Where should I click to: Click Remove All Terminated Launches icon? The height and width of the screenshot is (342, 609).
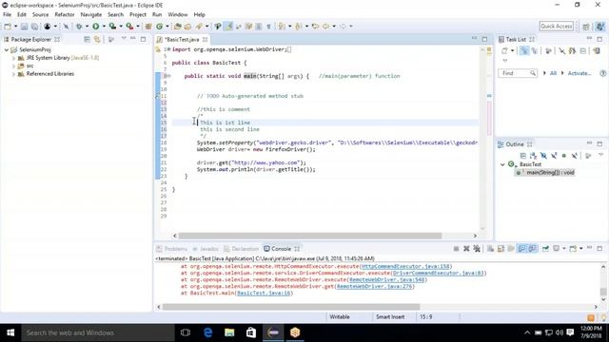[477, 249]
